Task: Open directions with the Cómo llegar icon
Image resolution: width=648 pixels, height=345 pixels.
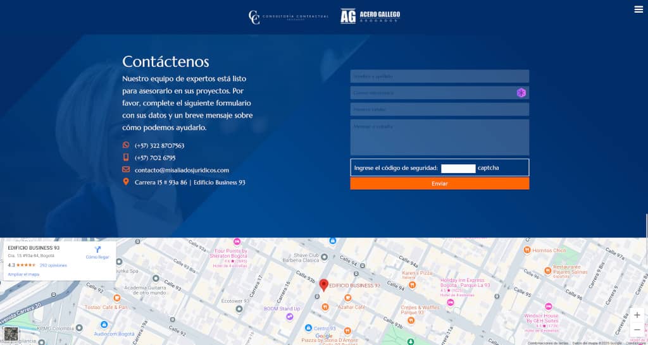Action: [97, 250]
